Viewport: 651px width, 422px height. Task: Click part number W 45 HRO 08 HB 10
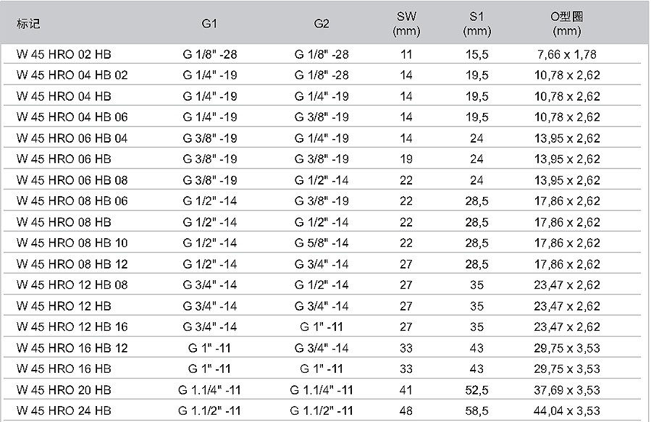[x=72, y=242]
